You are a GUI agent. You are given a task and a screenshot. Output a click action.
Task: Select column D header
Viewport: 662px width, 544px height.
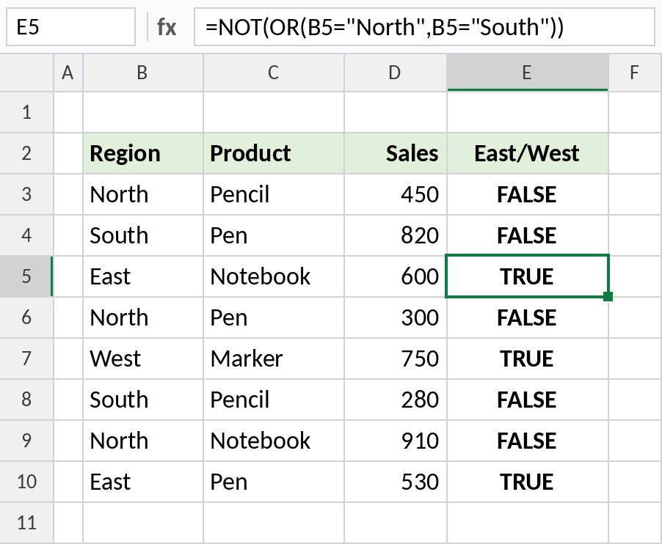[395, 73]
